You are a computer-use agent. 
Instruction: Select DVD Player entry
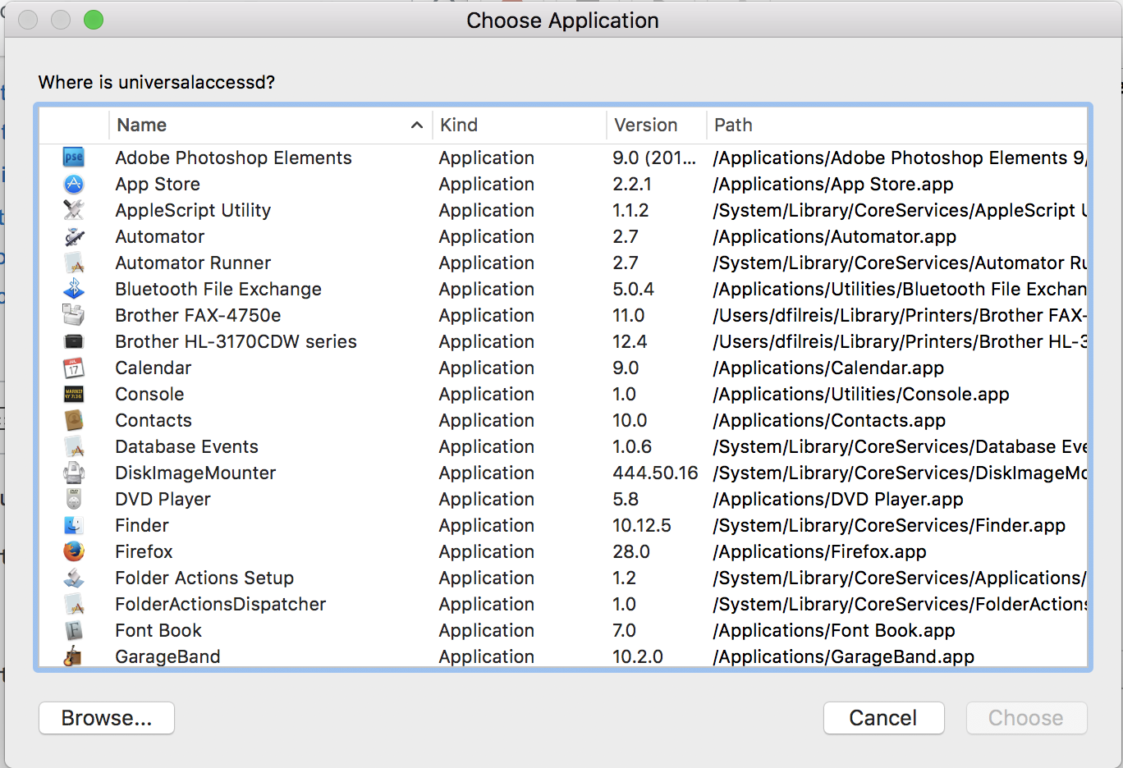pos(163,499)
